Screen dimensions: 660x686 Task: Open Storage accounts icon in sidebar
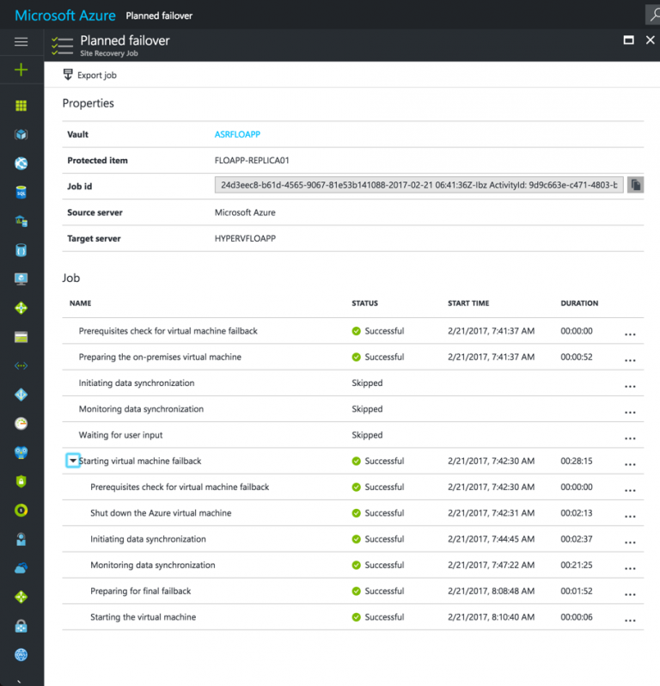pyautogui.click(x=21, y=337)
